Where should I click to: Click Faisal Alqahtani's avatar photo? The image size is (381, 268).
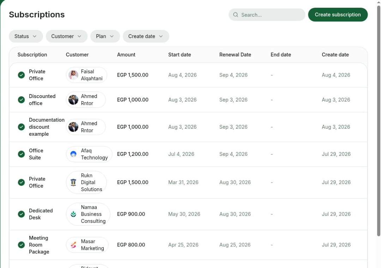(x=73, y=75)
